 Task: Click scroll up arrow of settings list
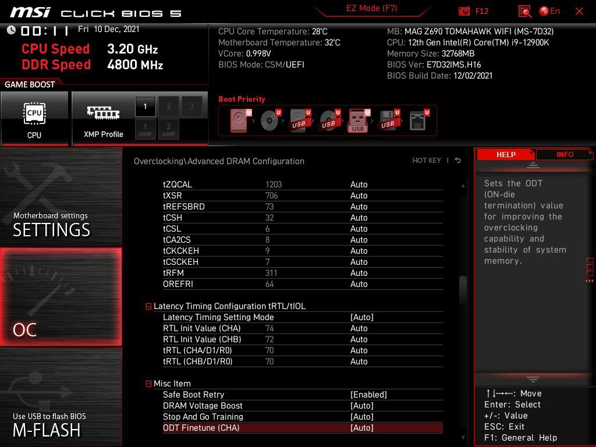pos(463,185)
